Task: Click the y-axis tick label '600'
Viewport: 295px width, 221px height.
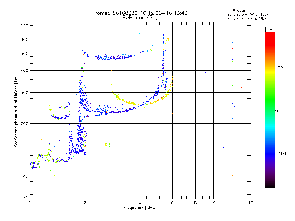Action: tap(24, 39)
